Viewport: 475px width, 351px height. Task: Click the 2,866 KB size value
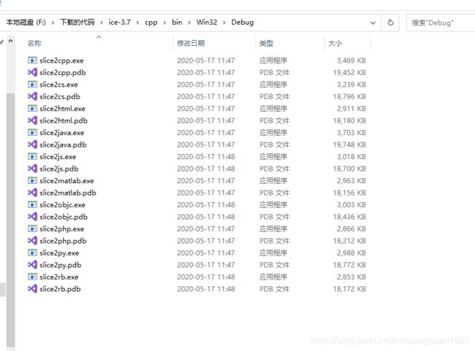351,228
